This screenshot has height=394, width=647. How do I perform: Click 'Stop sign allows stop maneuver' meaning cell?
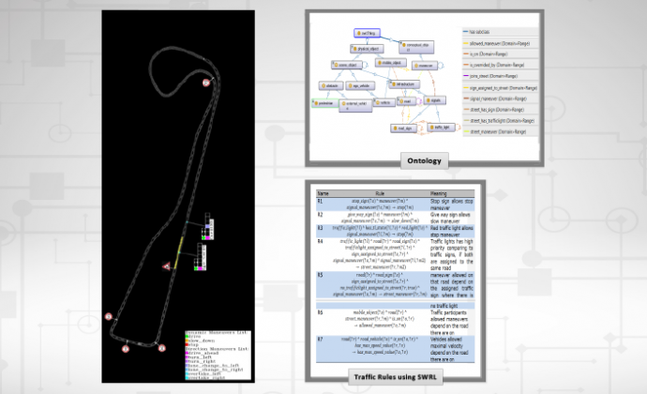pyautogui.click(x=452, y=205)
